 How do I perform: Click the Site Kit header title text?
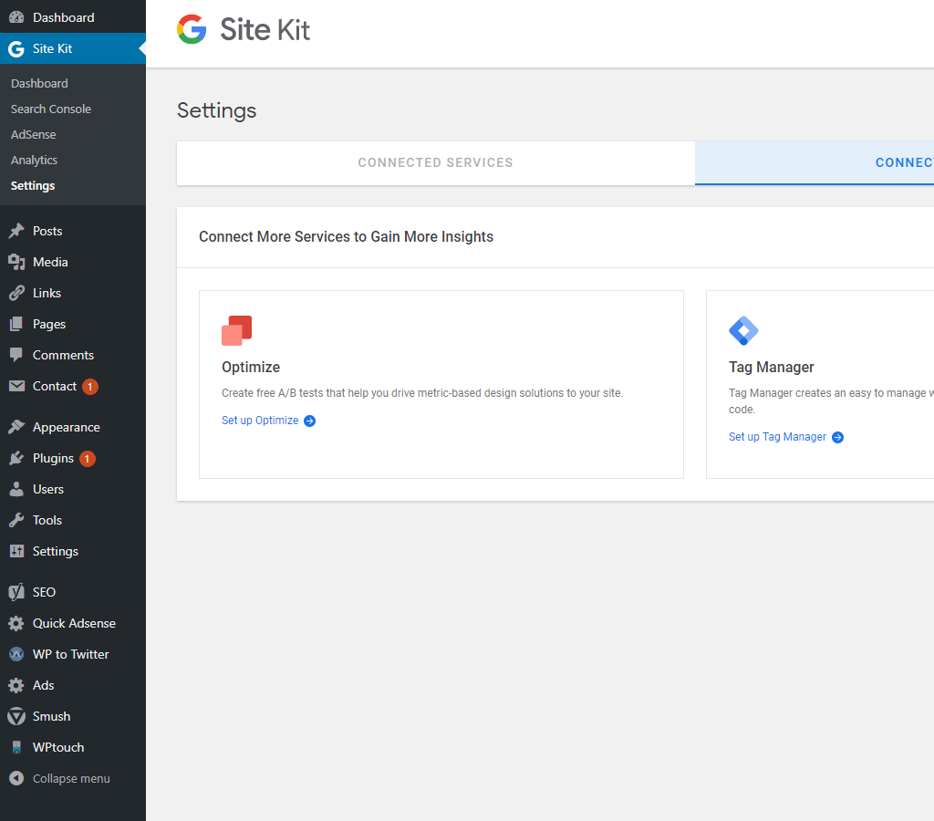click(265, 29)
